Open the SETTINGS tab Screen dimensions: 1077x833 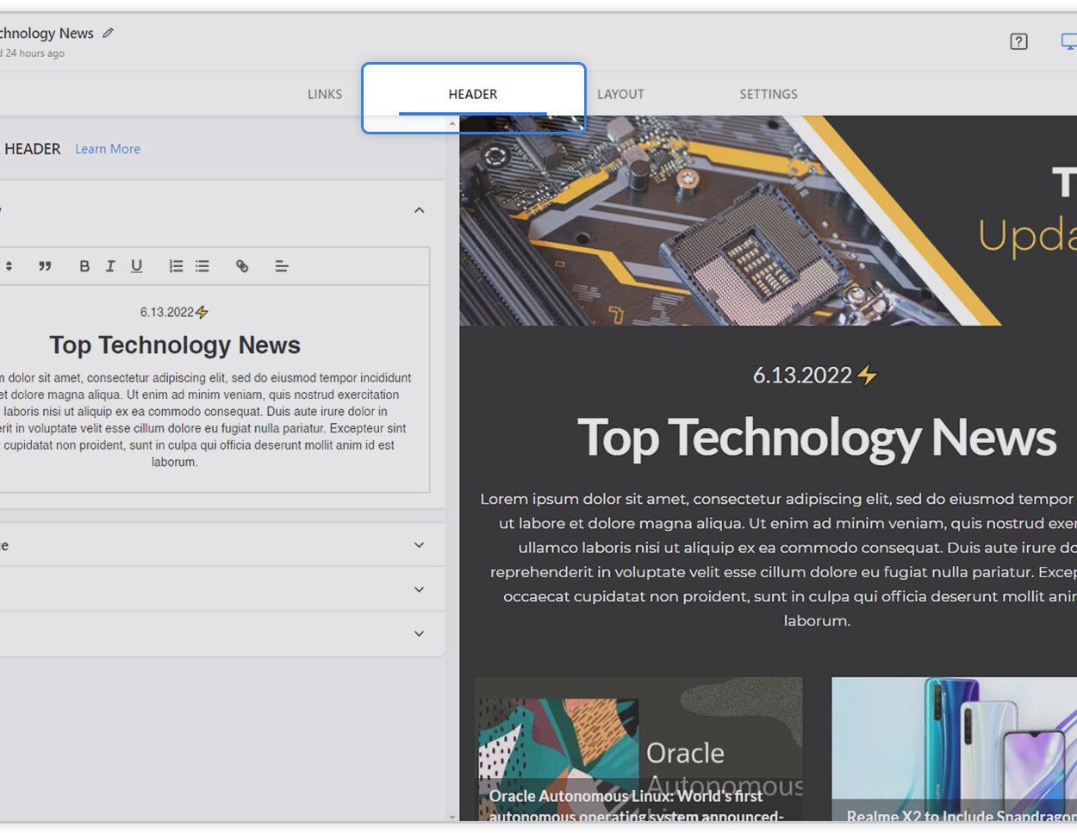[768, 94]
